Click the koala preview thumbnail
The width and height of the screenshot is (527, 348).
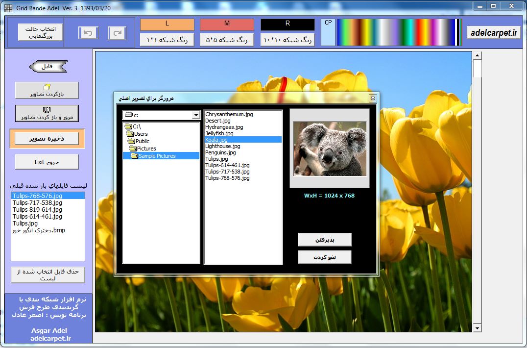330,149
